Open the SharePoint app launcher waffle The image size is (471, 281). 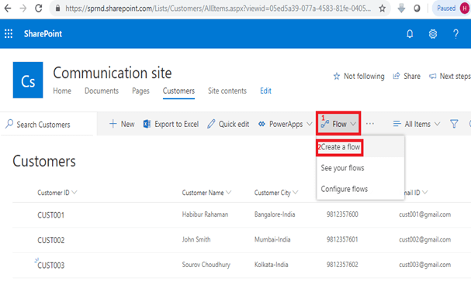pyautogui.click(x=9, y=33)
